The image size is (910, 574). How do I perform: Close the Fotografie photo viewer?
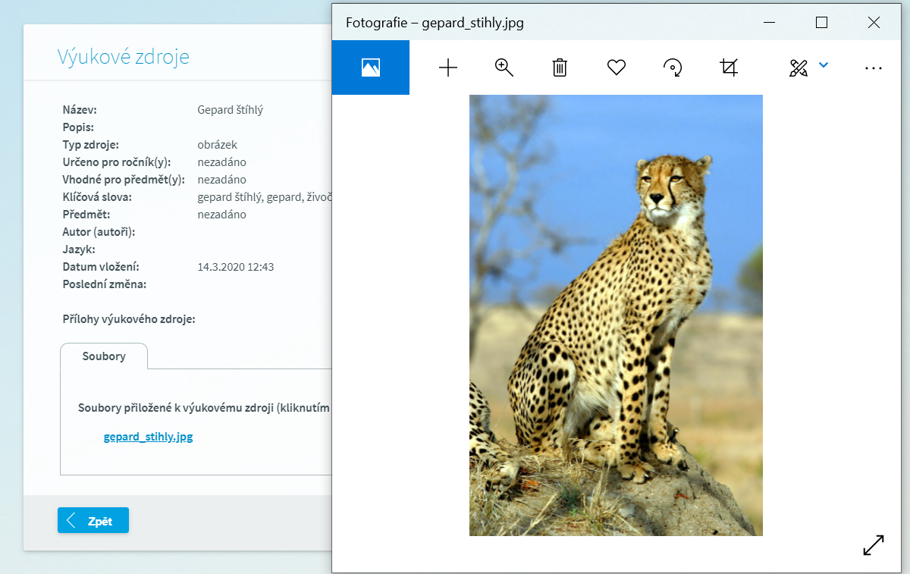(874, 23)
